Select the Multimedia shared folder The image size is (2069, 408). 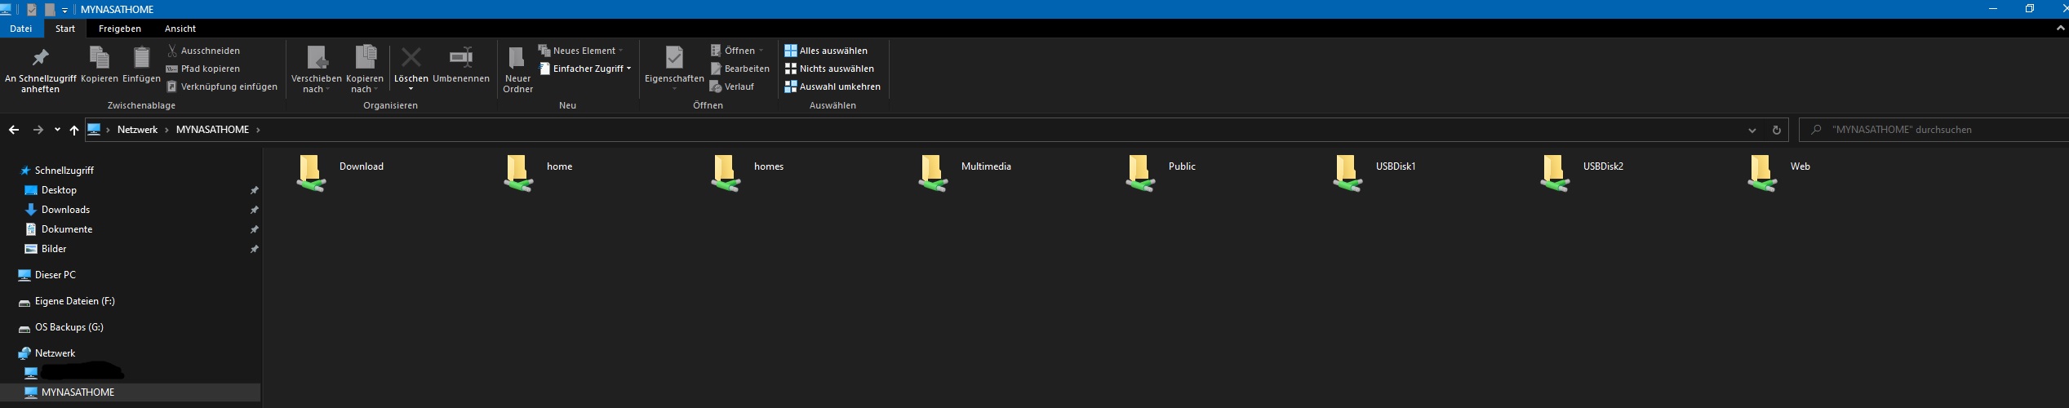click(965, 173)
